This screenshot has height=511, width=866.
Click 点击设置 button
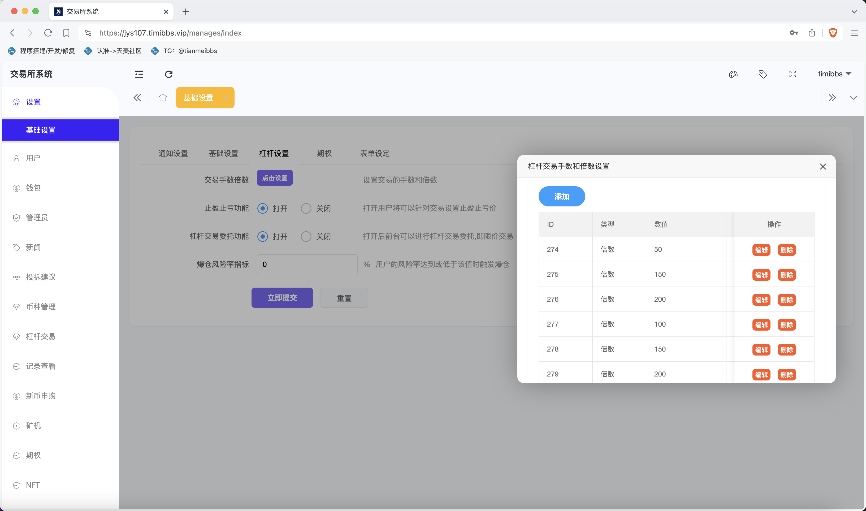[275, 178]
